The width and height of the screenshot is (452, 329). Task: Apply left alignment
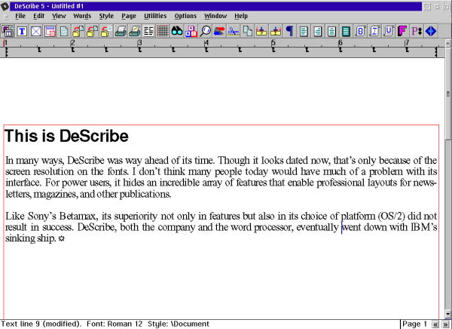(304, 31)
